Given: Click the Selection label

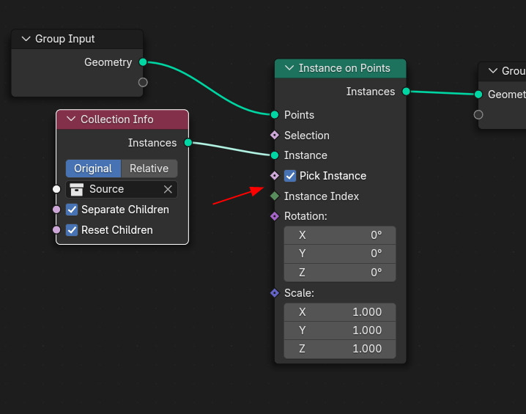Looking at the screenshot, I should tap(307, 136).
